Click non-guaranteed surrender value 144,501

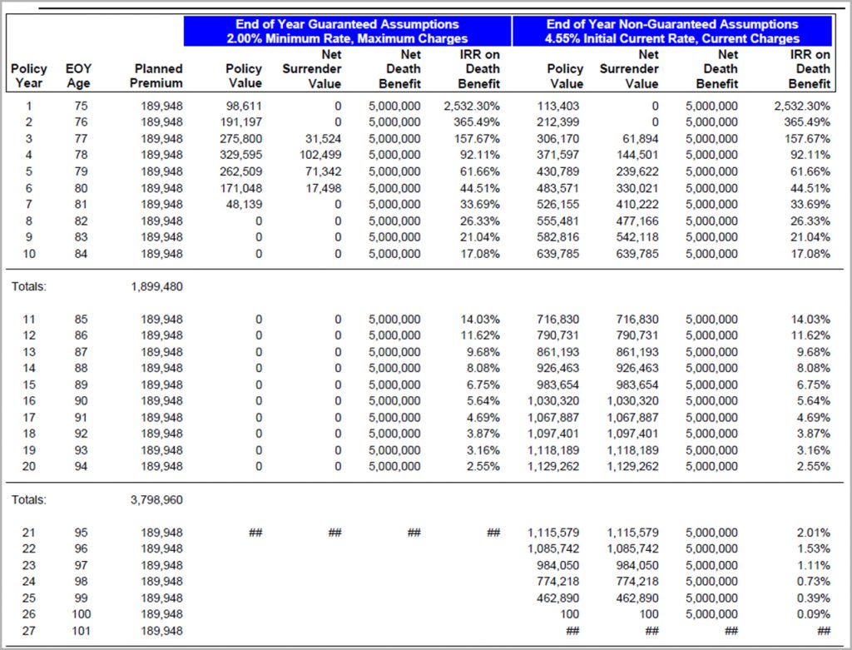[638, 155]
